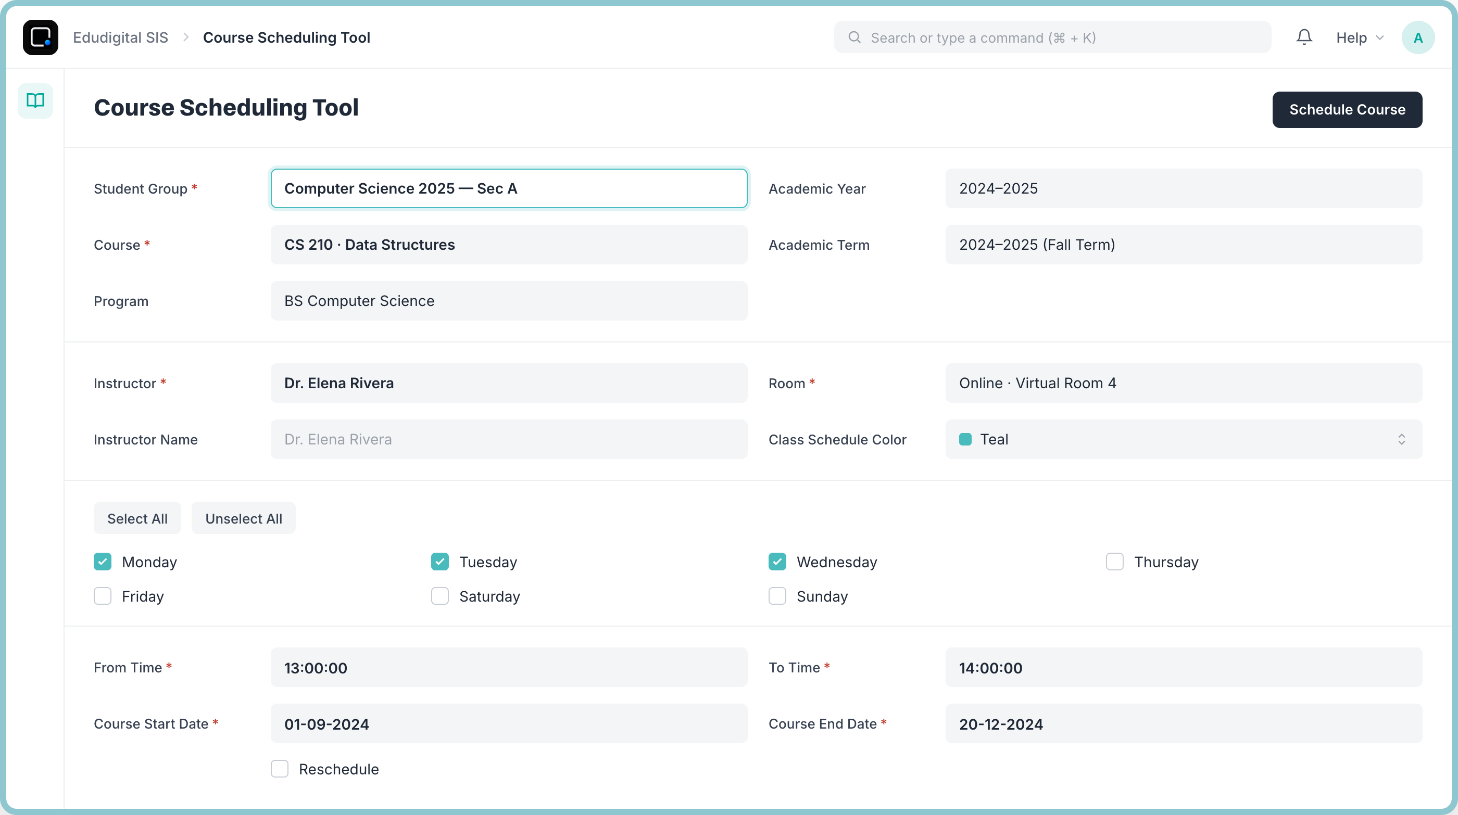Focus the From Time field
The width and height of the screenshot is (1458, 815).
click(x=509, y=667)
